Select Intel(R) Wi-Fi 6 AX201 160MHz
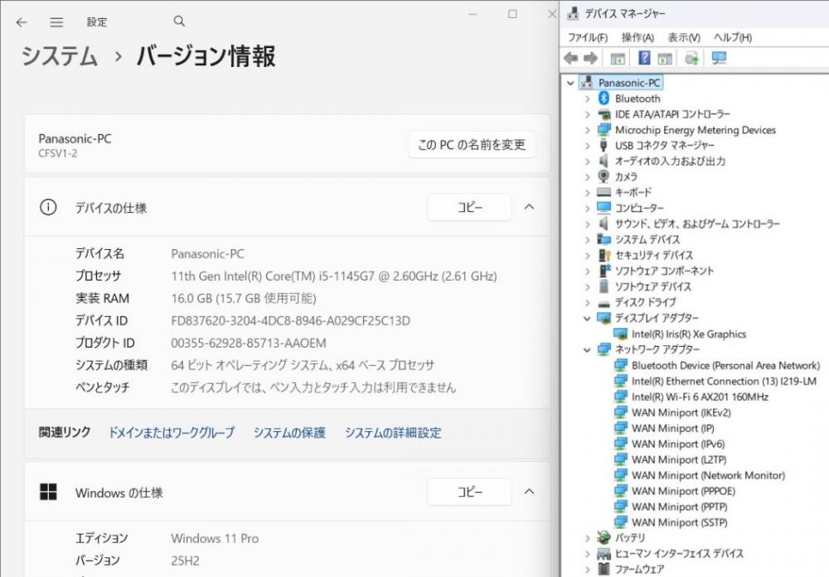 (700, 397)
